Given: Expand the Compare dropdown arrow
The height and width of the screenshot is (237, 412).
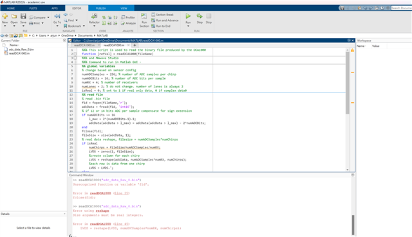Looking at the screenshot, I should tap(48, 17).
